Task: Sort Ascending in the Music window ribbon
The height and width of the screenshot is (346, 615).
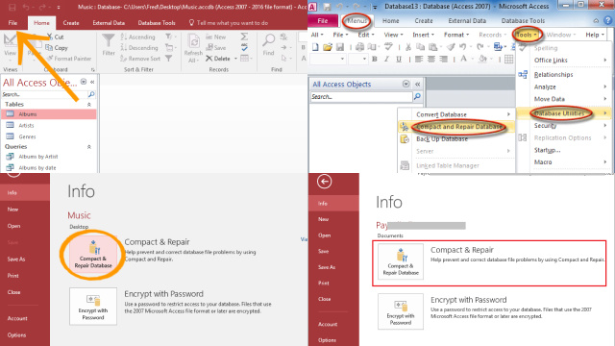Action: [x=137, y=37]
